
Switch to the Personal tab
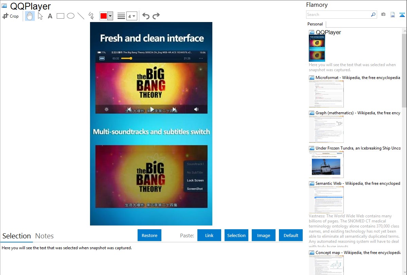click(x=315, y=24)
